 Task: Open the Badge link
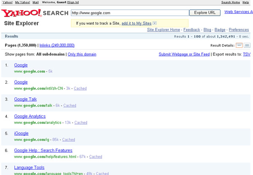pyautogui.click(x=220, y=30)
